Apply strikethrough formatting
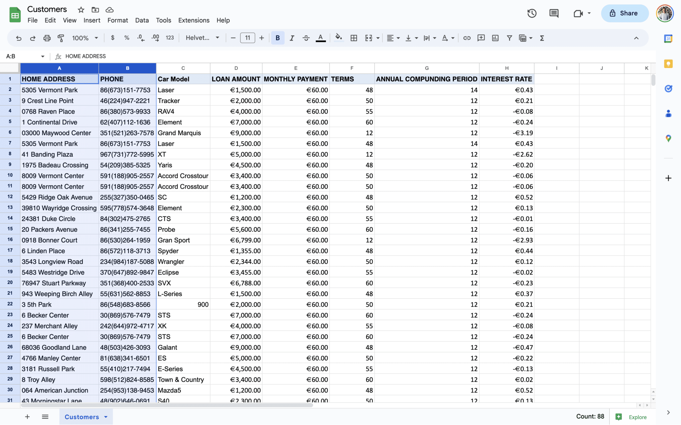Image resolution: width=681 pixels, height=425 pixels. point(306,38)
